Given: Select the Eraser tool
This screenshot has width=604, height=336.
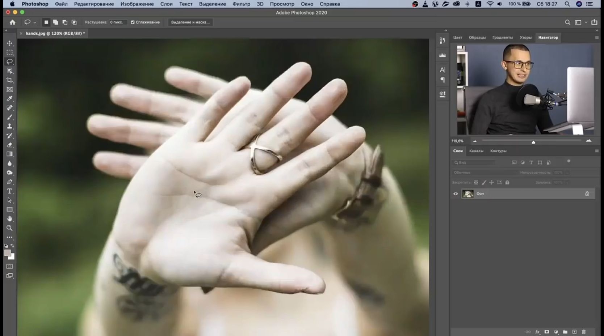Looking at the screenshot, I should click(x=10, y=145).
